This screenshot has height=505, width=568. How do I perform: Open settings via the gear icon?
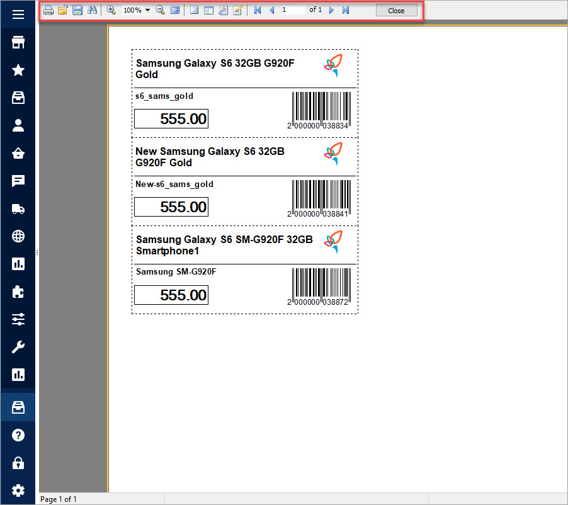tap(18, 491)
